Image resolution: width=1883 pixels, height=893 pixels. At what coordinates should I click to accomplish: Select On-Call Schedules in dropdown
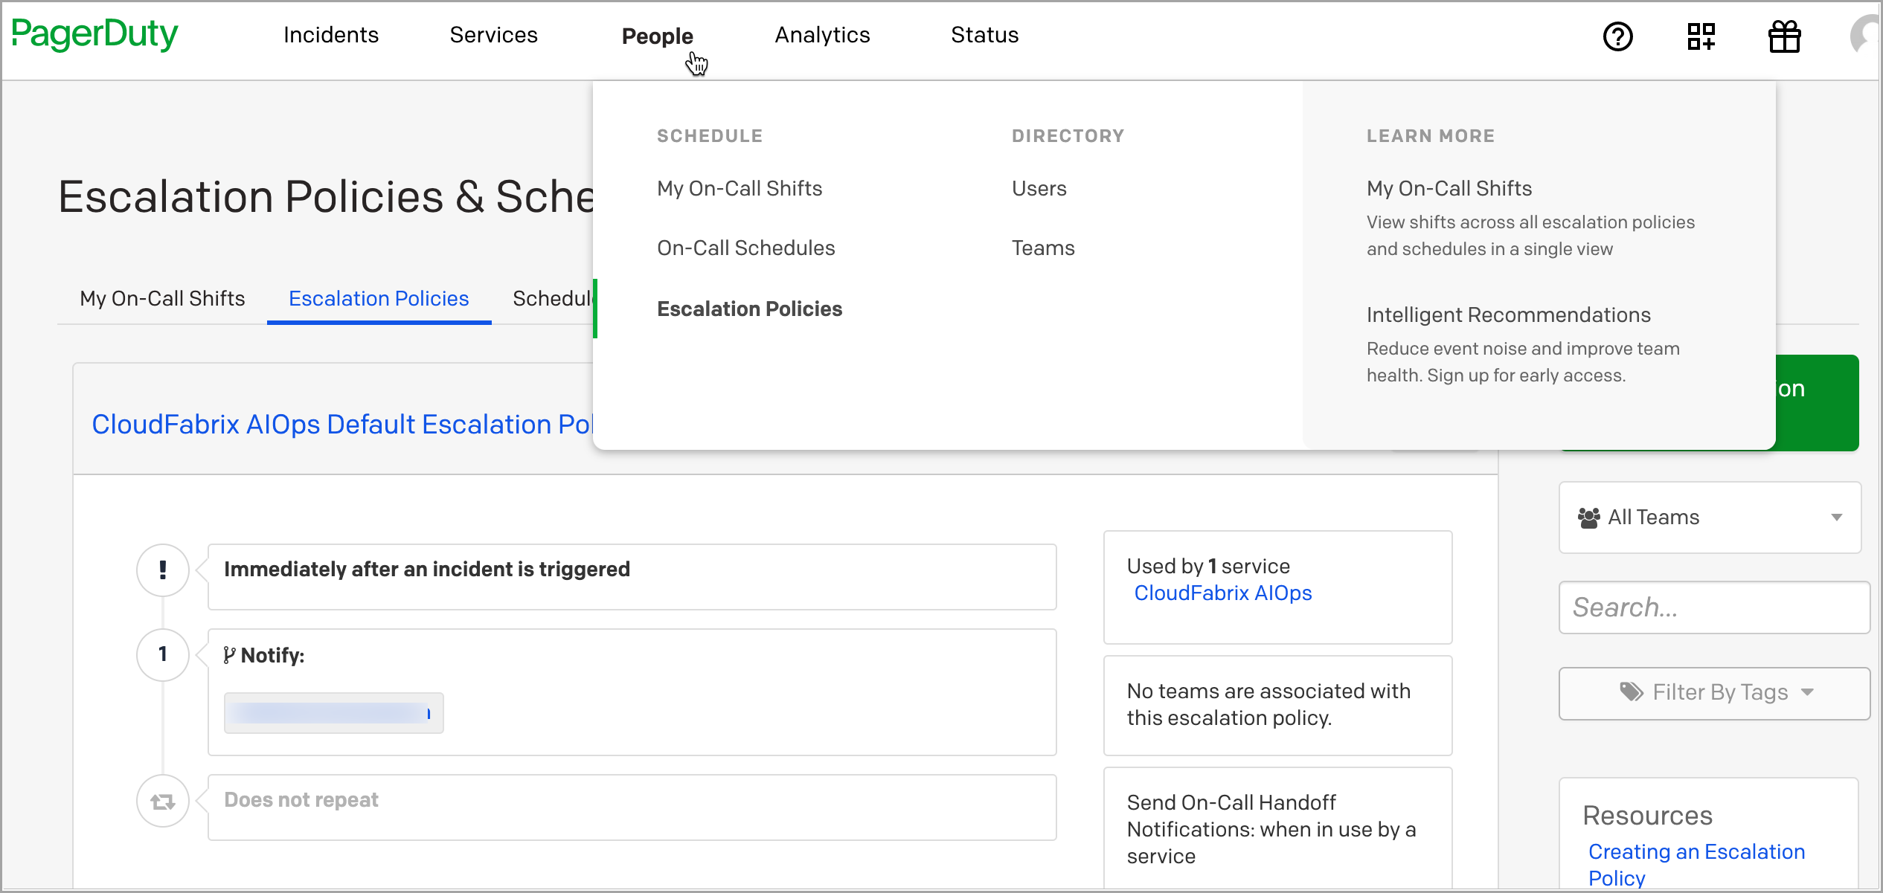tap(746, 248)
